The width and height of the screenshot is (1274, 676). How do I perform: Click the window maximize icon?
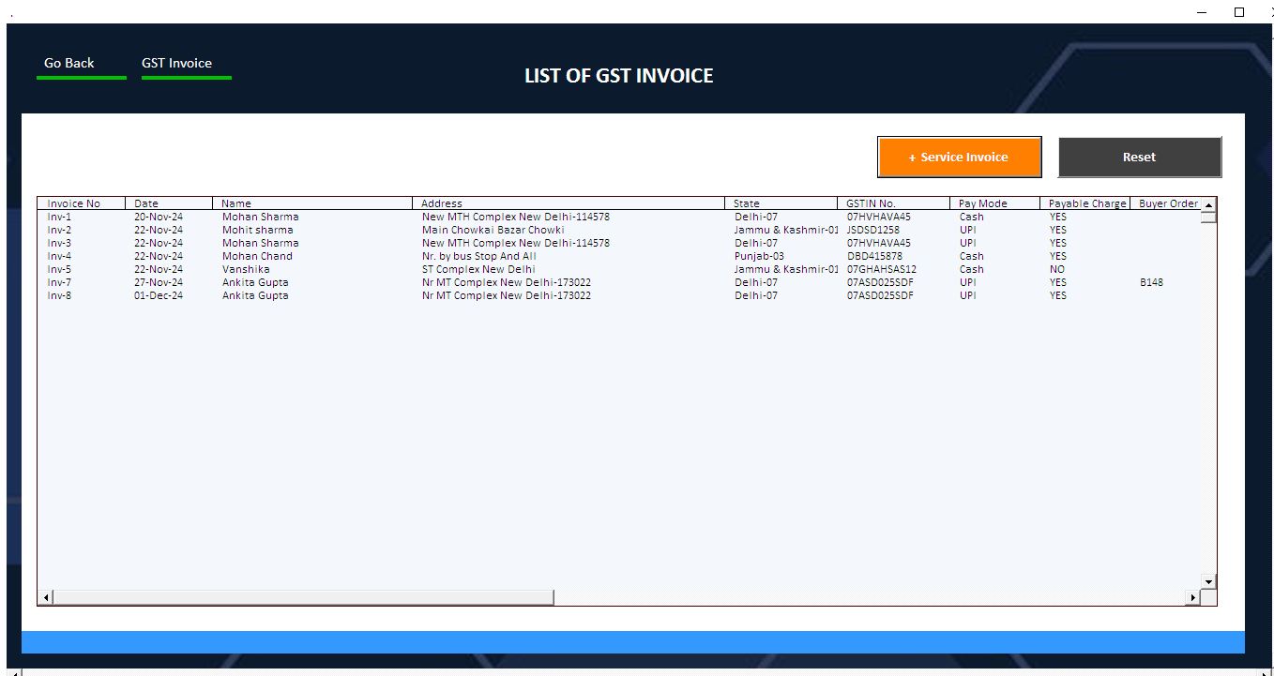(1238, 12)
